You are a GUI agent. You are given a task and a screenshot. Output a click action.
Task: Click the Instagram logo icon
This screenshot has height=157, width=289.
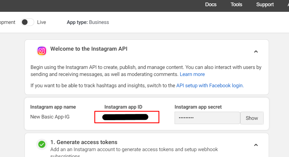(x=42, y=51)
